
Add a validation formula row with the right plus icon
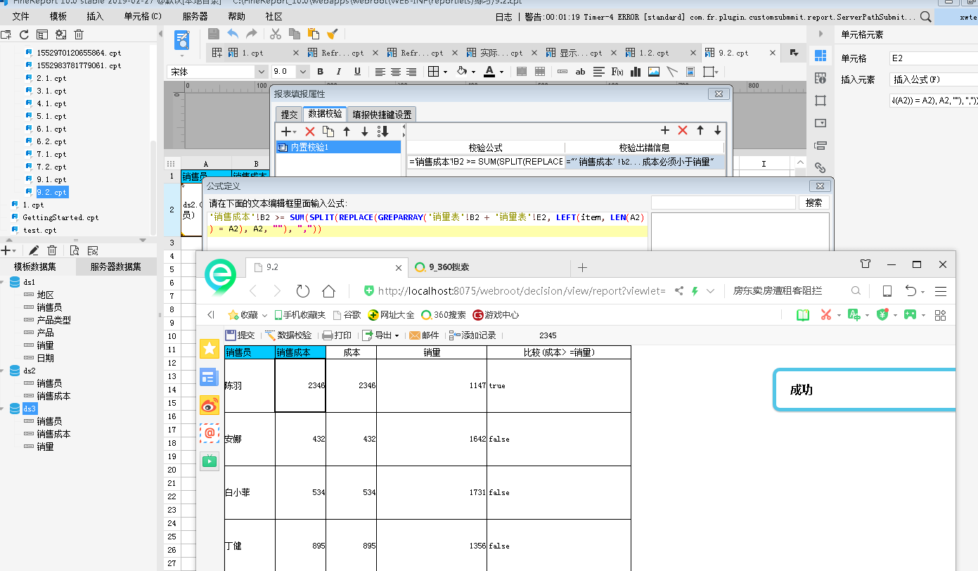coord(664,131)
